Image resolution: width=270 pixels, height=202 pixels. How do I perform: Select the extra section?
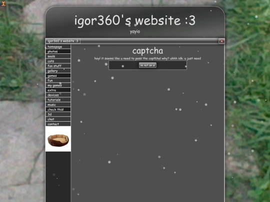(58, 90)
